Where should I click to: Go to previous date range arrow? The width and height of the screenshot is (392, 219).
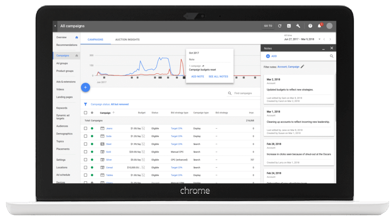[x=324, y=39]
